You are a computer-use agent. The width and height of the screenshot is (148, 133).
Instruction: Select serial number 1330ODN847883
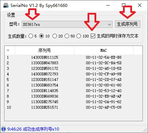click(x=44, y=63)
